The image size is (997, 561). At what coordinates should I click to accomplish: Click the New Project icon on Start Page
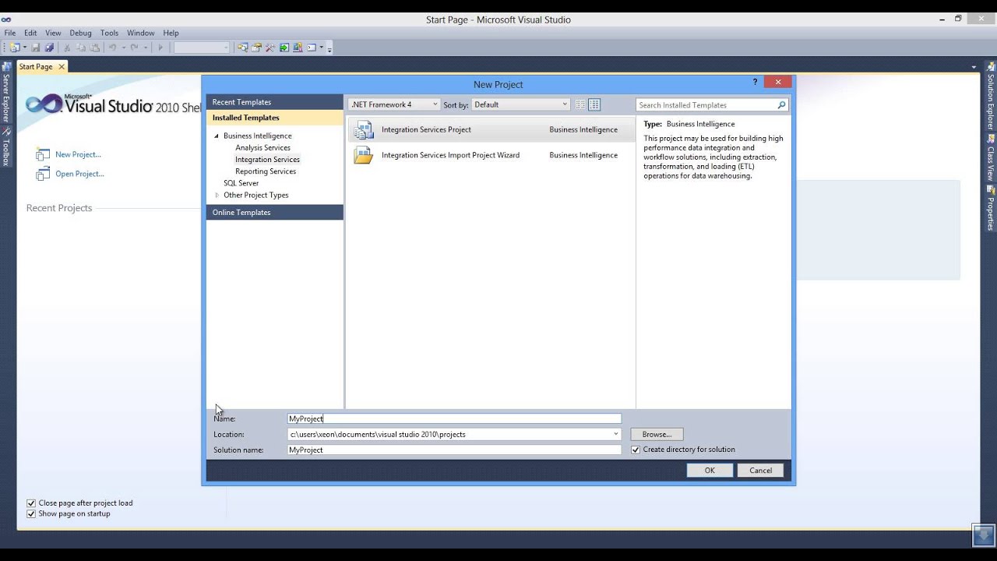tap(43, 154)
